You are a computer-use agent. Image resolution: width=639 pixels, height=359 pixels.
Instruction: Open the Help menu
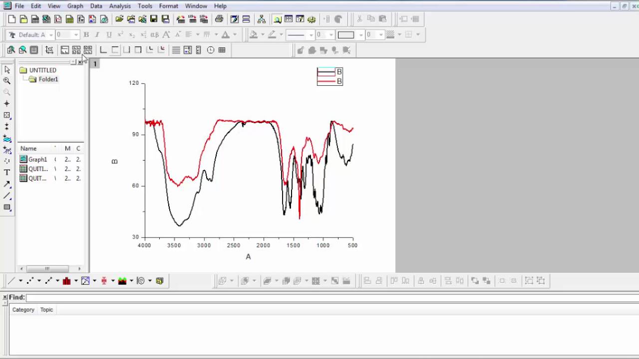[x=220, y=6]
